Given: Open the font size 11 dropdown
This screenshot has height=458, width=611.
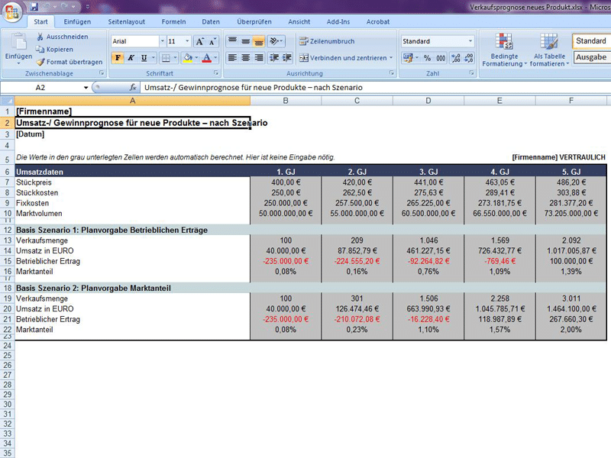Looking at the screenshot, I should coord(187,41).
